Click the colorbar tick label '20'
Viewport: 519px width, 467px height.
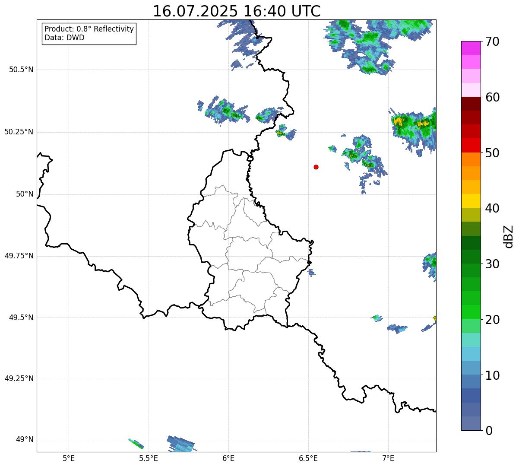point(492,320)
